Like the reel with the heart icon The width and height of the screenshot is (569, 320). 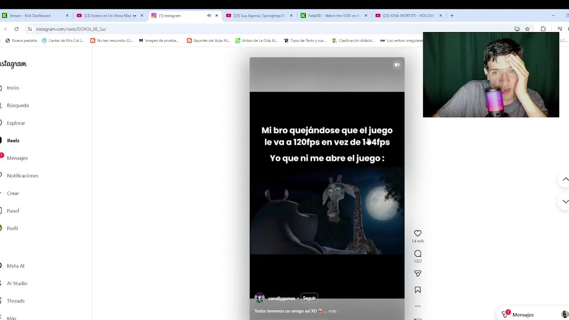418,233
